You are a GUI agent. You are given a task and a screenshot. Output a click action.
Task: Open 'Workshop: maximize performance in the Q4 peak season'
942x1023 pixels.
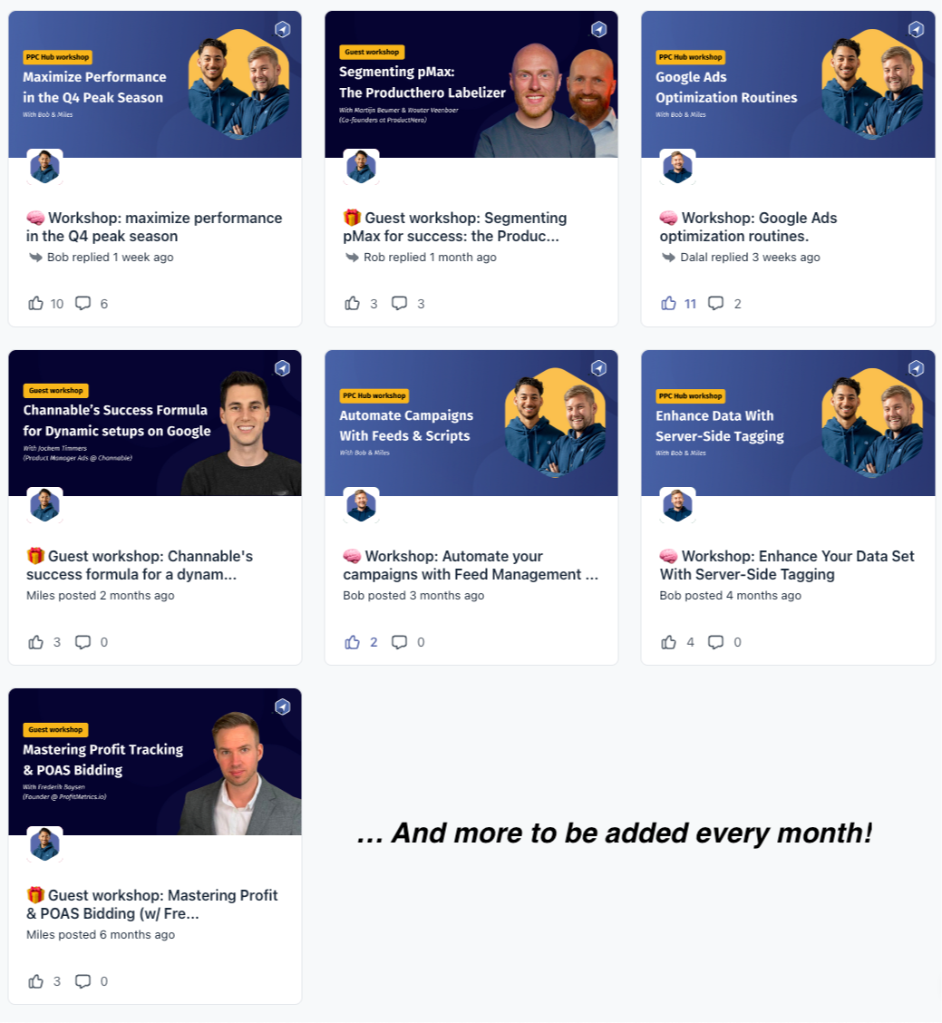(x=154, y=227)
